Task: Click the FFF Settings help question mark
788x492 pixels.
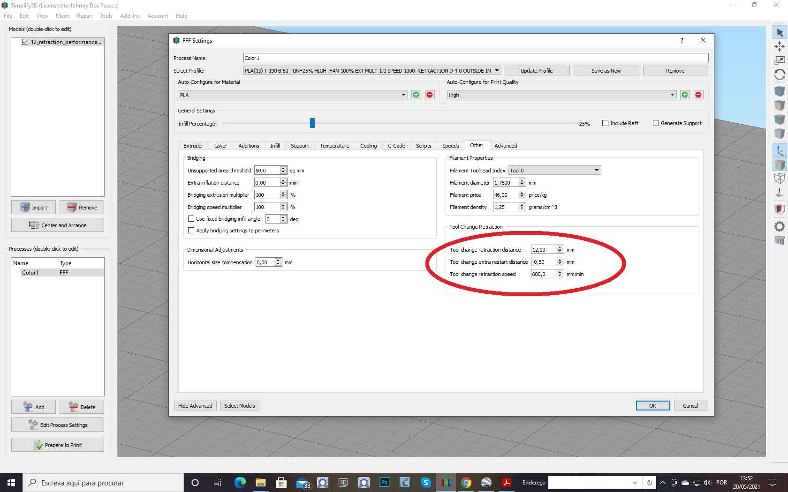Action: tap(682, 40)
